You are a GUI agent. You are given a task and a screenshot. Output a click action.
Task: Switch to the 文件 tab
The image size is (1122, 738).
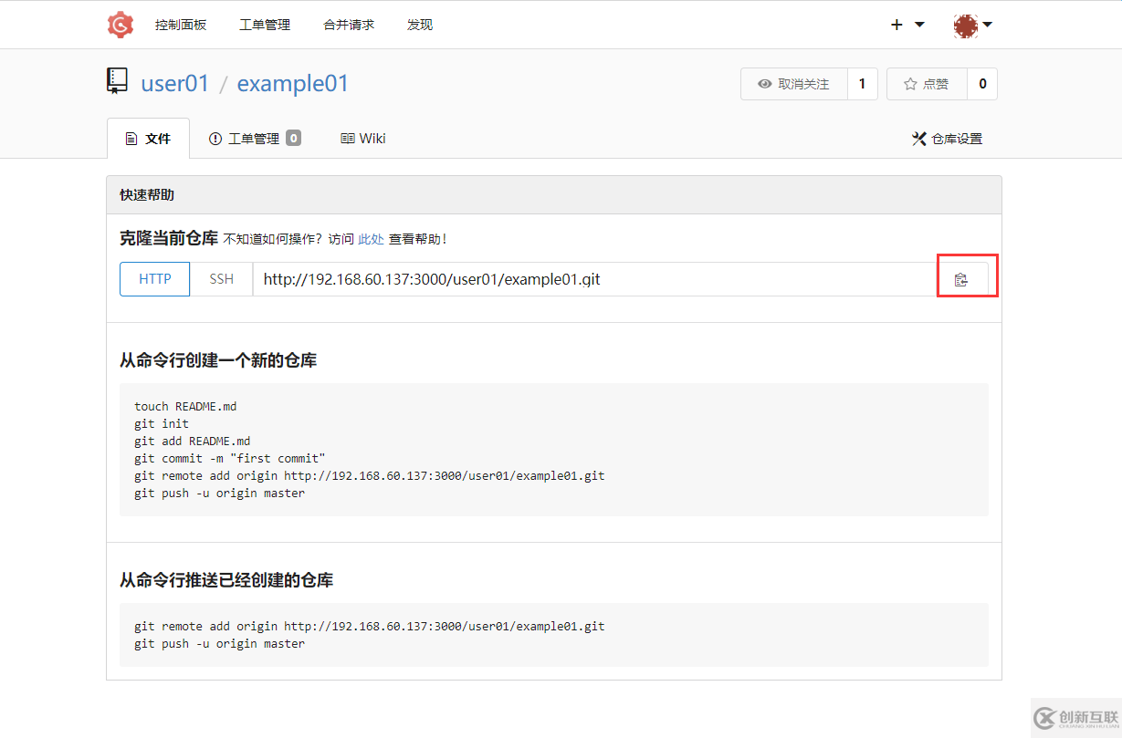pos(148,138)
